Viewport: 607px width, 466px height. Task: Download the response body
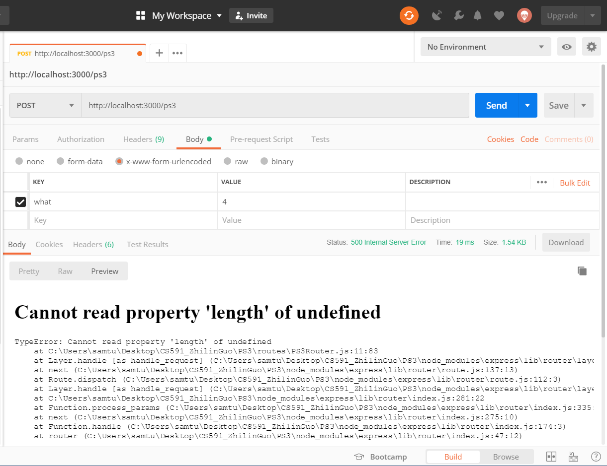566,242
